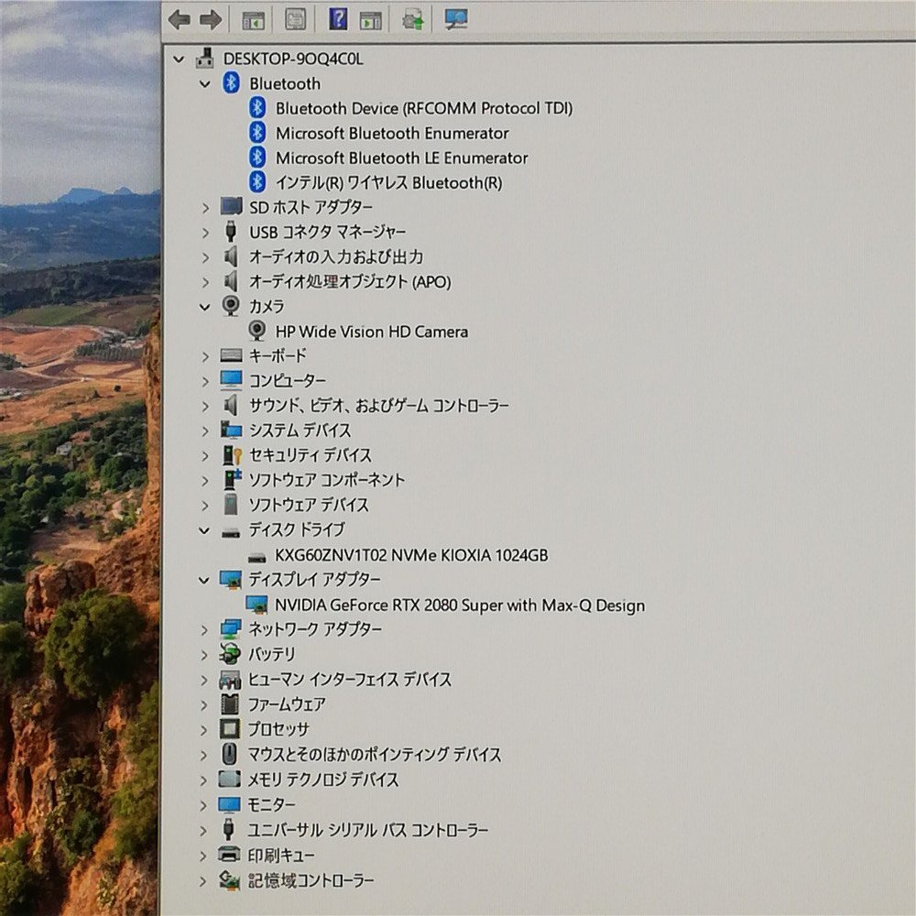Click the ヒューマン インターフェイス デバイス icon

pos(230,680)
